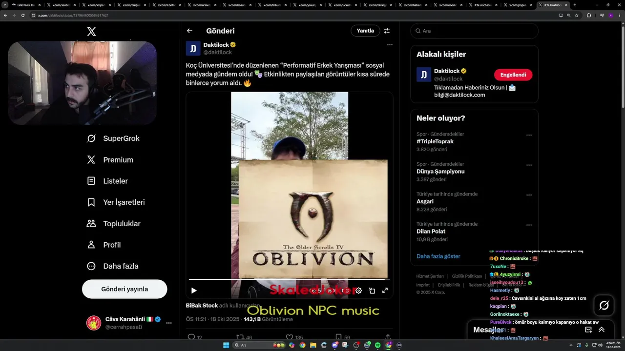
Task: Open SuperGrok from the sidebar
Action: coord(113,138)
